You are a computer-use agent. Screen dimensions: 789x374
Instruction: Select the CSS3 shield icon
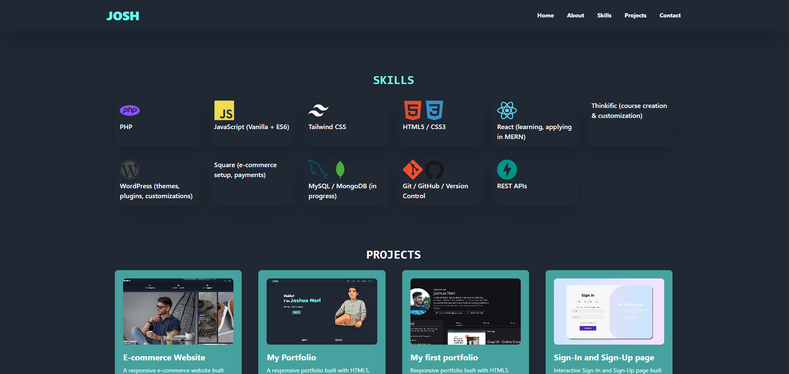(x=435, y=110)
